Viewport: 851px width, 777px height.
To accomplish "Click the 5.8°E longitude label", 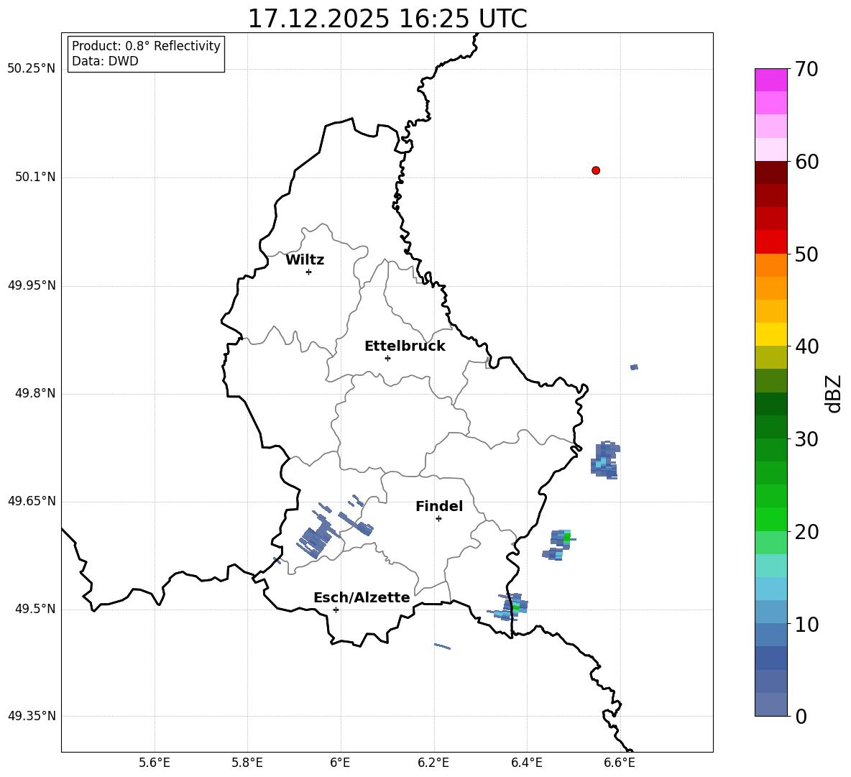I will tap(247, 763).
